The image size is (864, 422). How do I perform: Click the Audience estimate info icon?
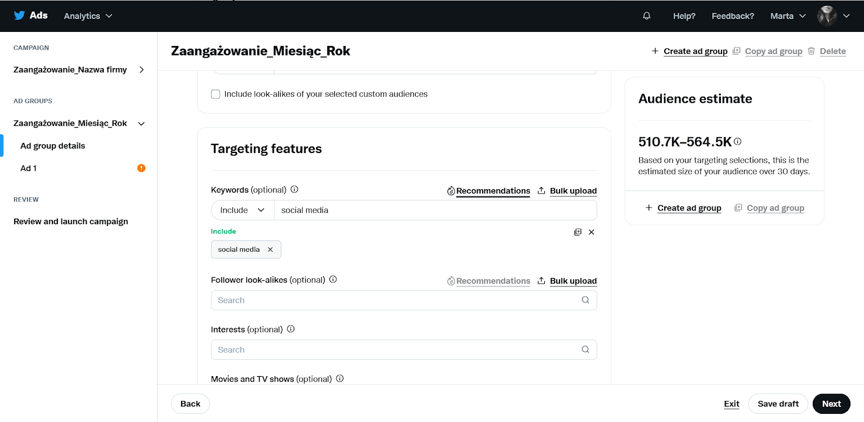[738, 142]
